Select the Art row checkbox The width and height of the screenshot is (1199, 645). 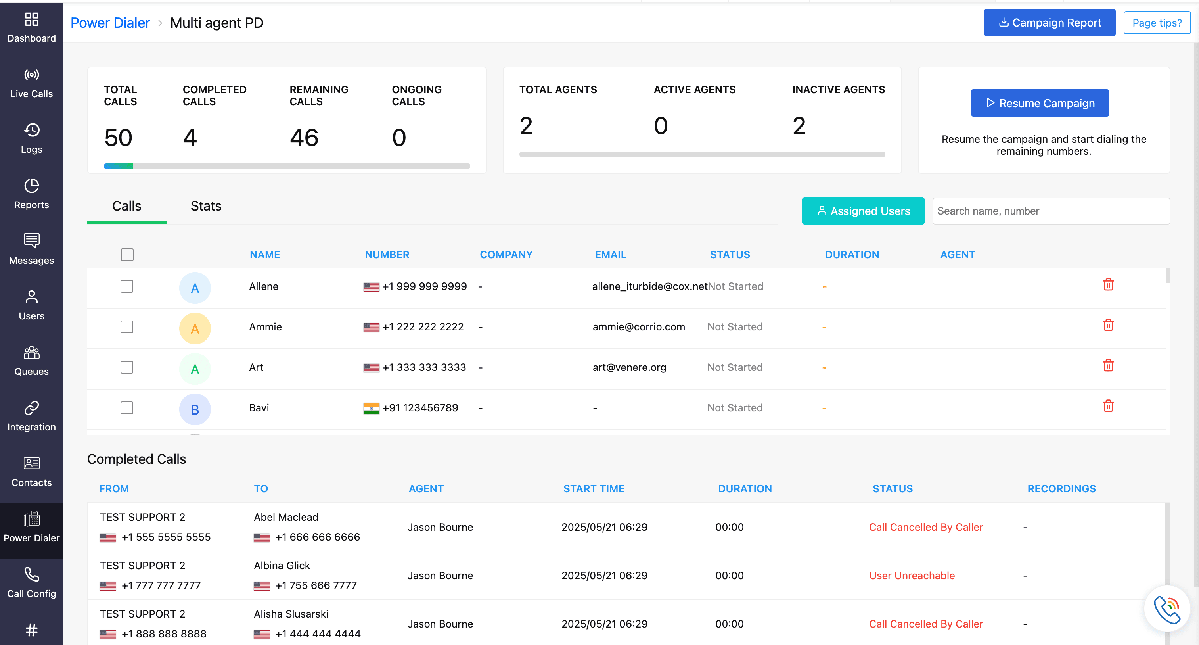(x=127, y=367)
